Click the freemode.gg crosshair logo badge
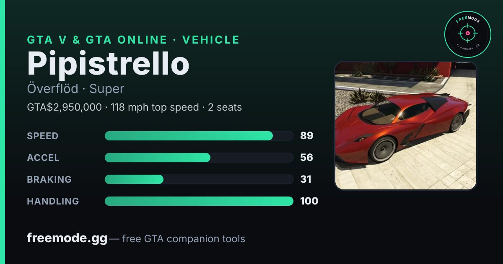The height and width of the screenshot is (264, 503). (x=467, y=34)
